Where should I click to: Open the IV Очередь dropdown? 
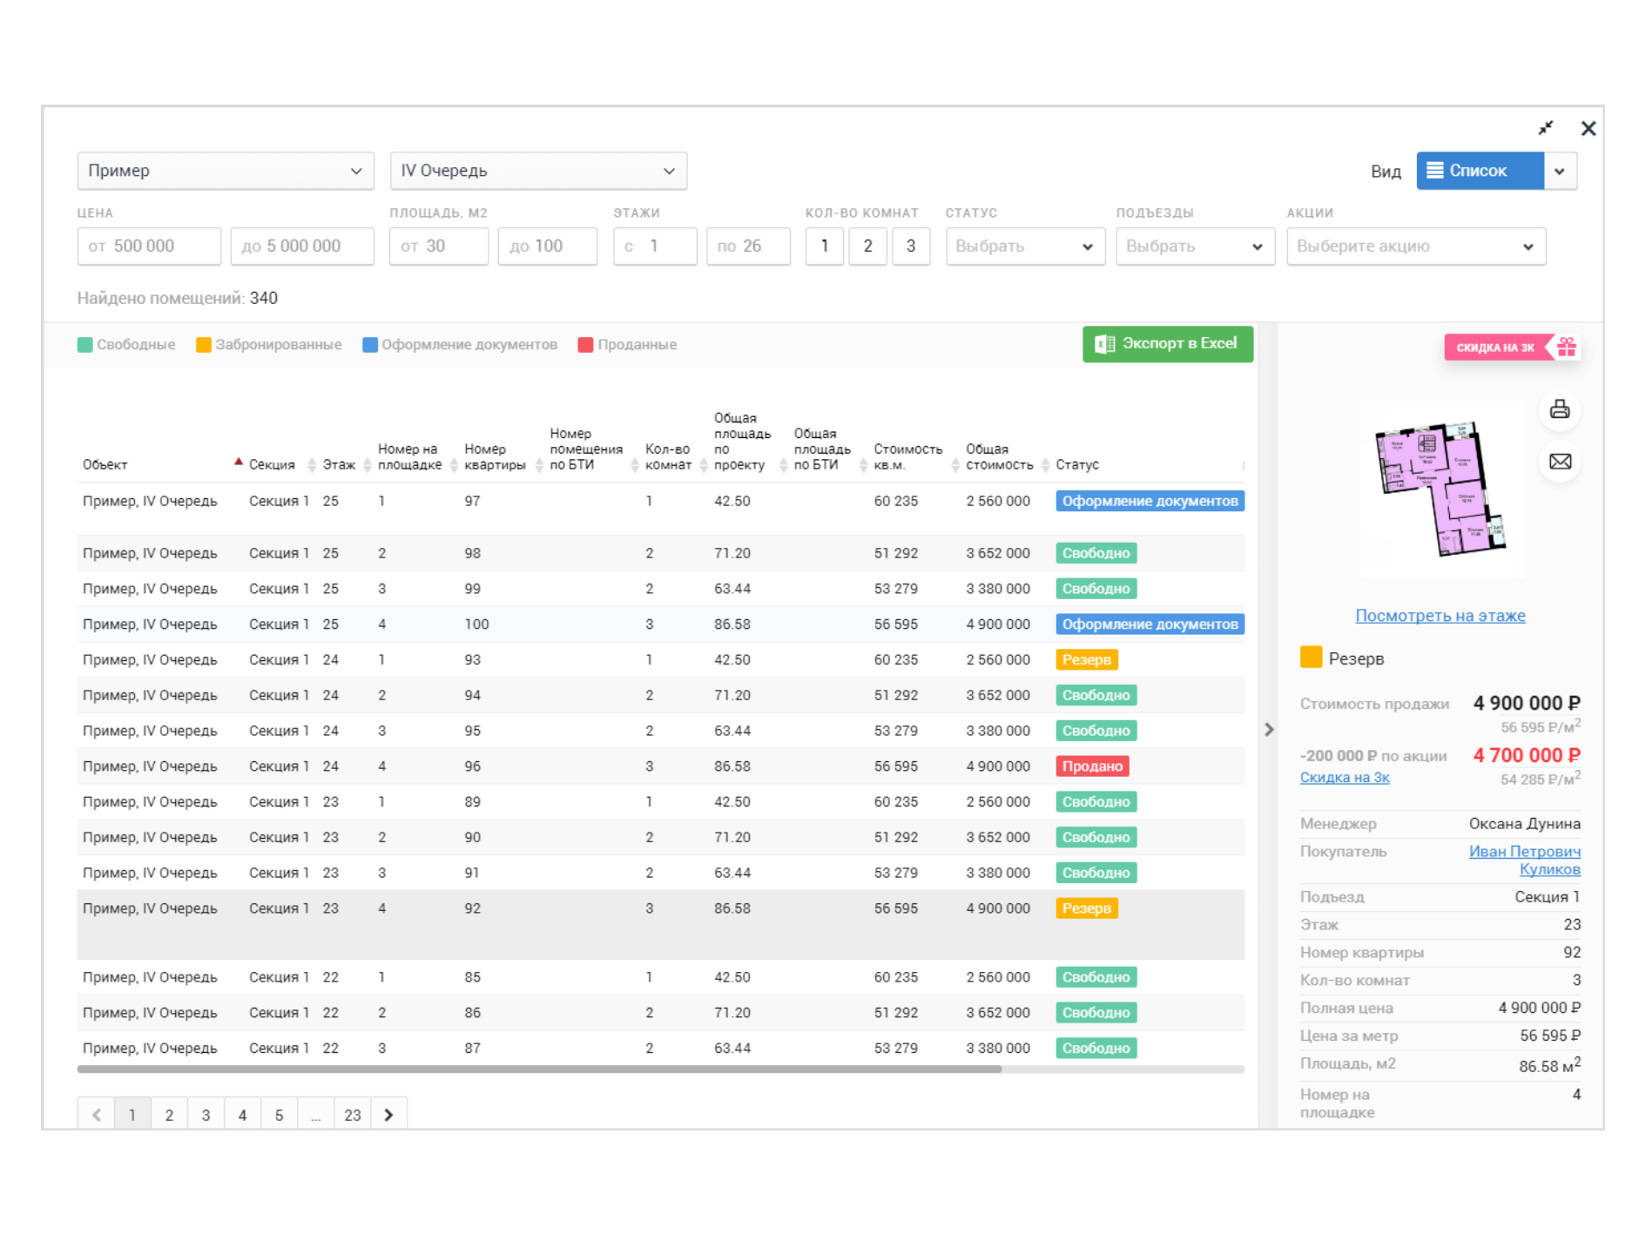(538, 171)
